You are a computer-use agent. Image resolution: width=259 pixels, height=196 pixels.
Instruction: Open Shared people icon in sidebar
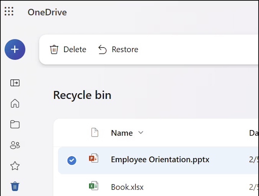[x=15, y=145]
